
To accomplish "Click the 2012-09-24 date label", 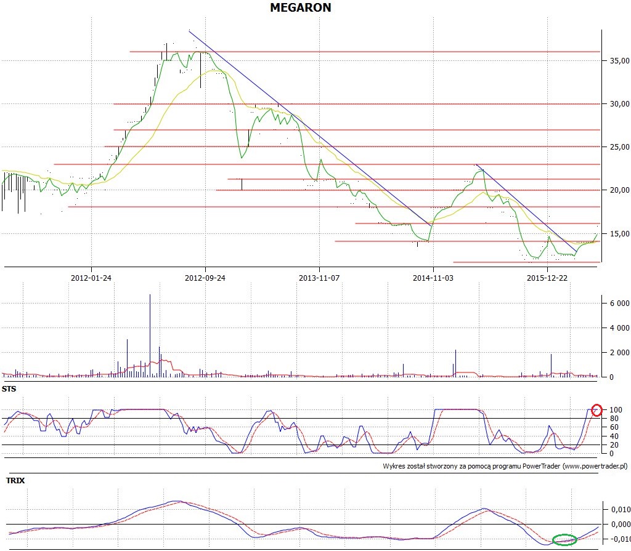I will point(205,278).
